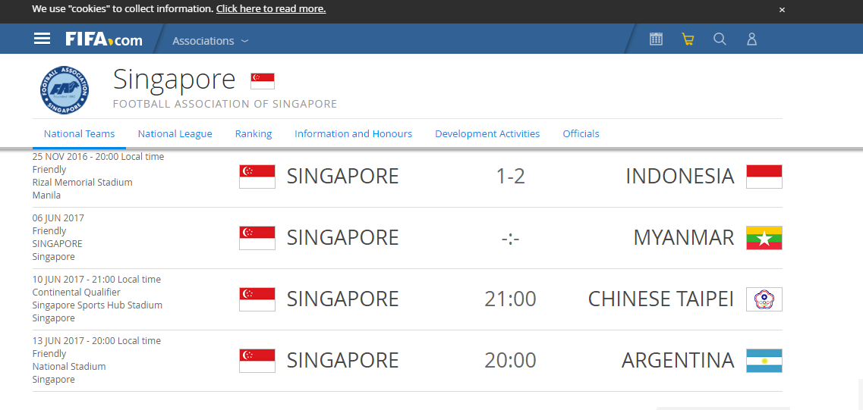Close the cookie notice banner
The width and height of the screenshot is (863, 410).
pos(782,10)
